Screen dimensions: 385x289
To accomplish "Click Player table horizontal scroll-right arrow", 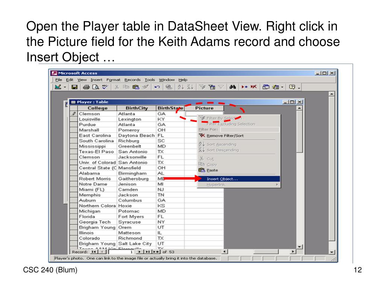I will click(x=293, y=252).
